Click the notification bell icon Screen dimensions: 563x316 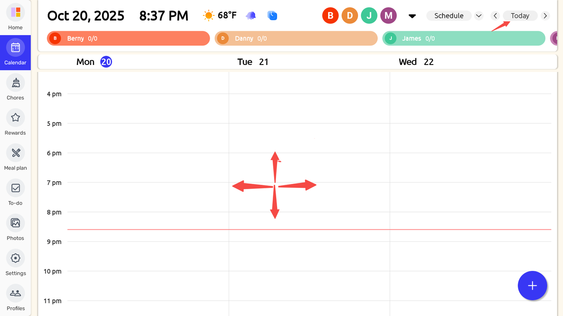point(251,16)
